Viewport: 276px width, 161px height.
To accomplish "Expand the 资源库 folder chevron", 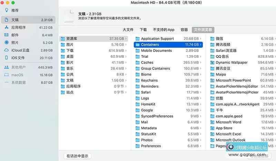I will pyautogui.click(x=126, y=39).
